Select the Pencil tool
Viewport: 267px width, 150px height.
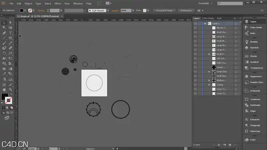[10, 43]
